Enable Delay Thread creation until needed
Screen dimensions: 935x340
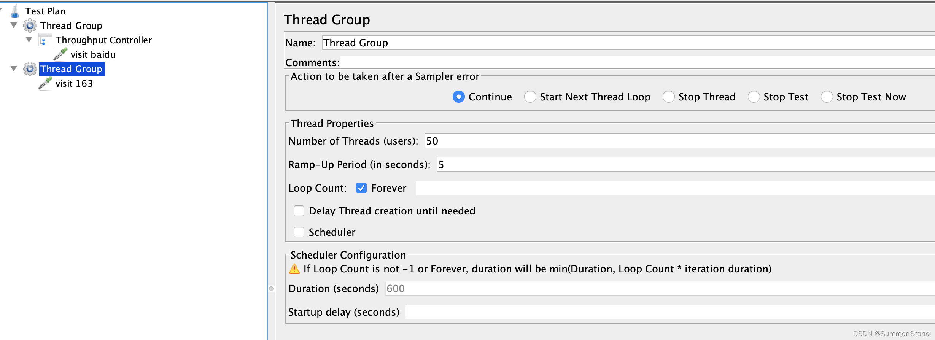299,211
